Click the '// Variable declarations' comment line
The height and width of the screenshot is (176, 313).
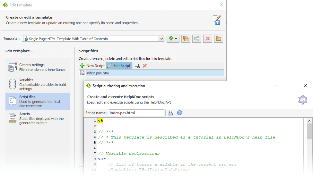(x=129, y=154)
